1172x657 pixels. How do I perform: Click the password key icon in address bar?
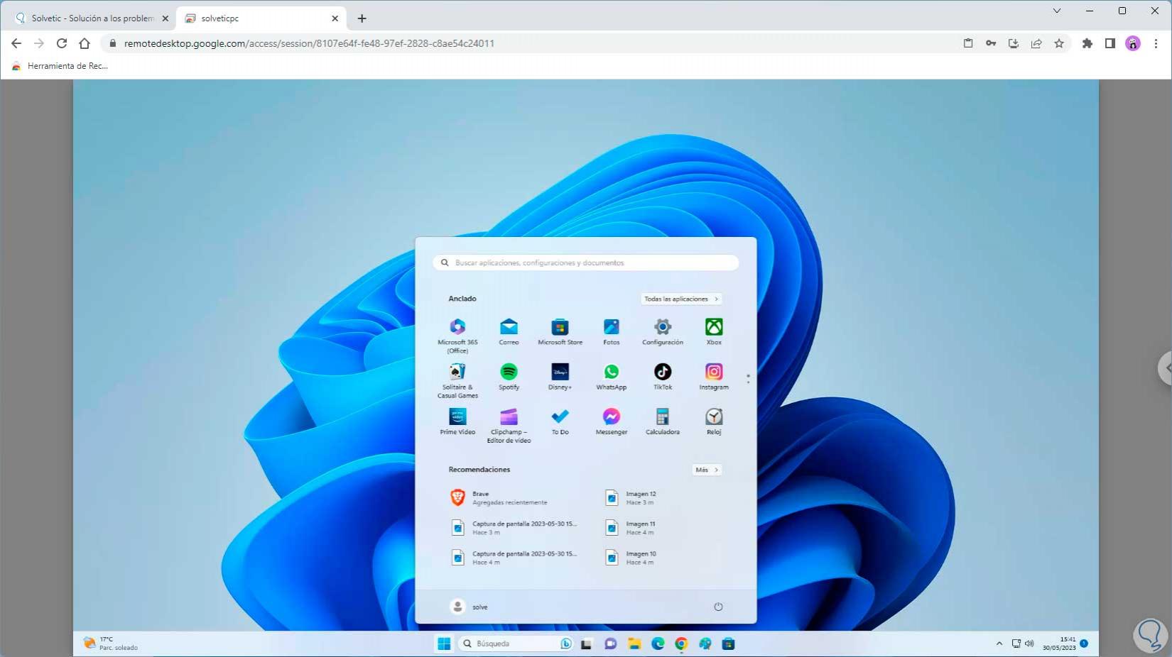tap(991, 43)
